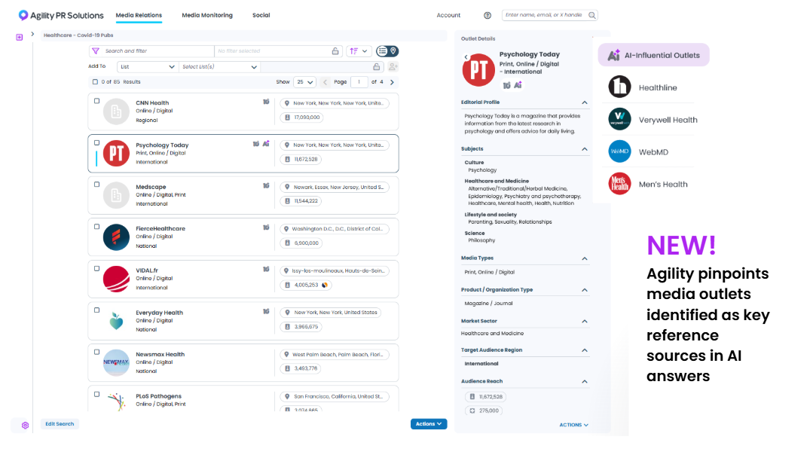Check the PLoS Pathogens checkbox
This screenshot has height=461, width=810.
point(96,395)
